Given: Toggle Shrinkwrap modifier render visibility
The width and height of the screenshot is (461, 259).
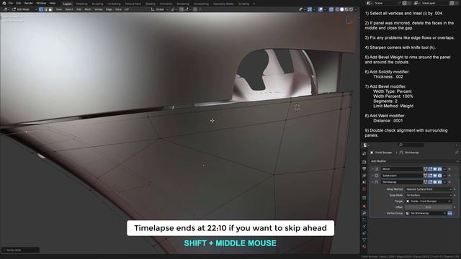Looking at the screenshot, I should pyautogui.click(x=439, y=182).
